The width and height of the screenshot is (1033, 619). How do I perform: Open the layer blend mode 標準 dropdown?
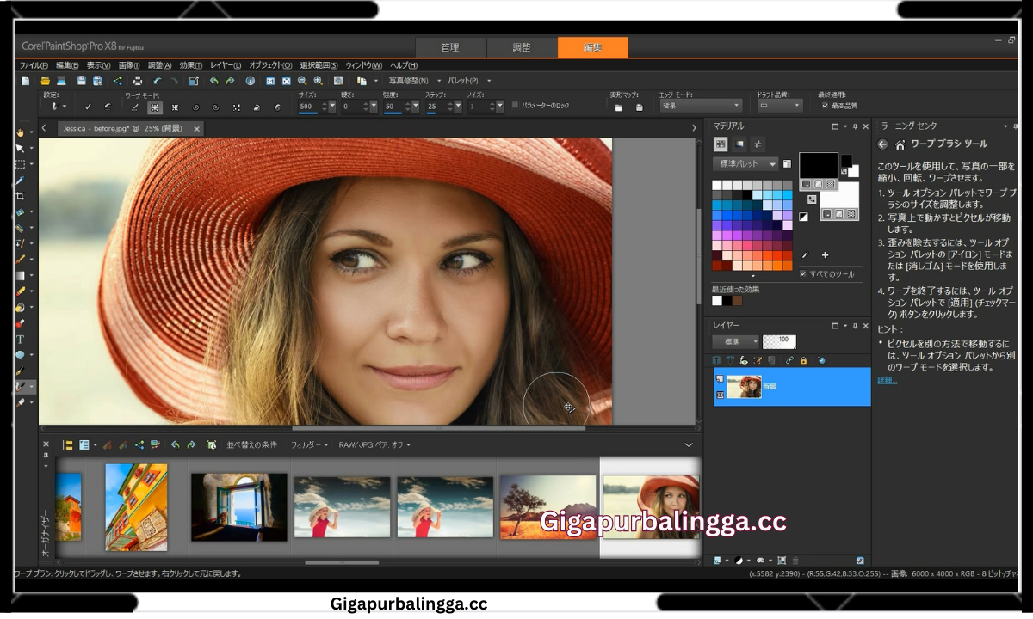click(x=735, y=341)
